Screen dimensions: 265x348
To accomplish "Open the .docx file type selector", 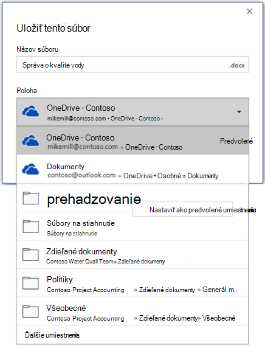I will tap(236, 66).
